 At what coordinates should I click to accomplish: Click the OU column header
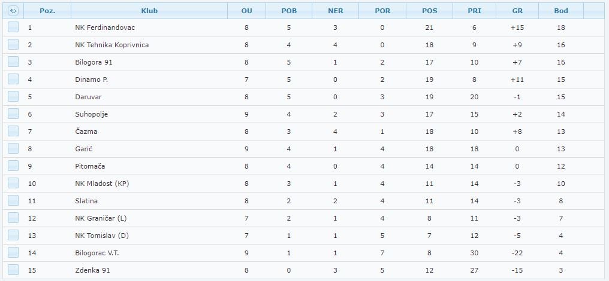click(x=246, y=11)
